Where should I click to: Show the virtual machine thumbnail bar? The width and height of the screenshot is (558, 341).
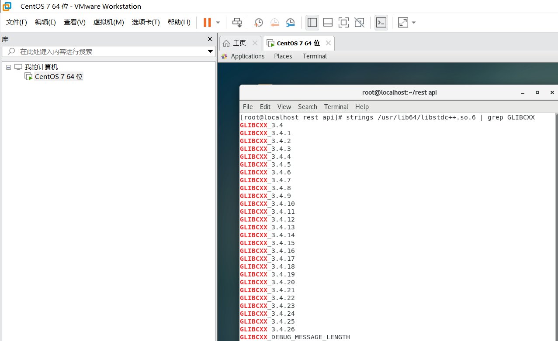pyautogui.click(x=327, y=22)
